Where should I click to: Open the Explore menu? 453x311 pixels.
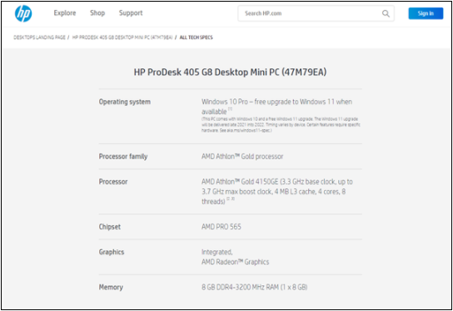pos(65,13)
